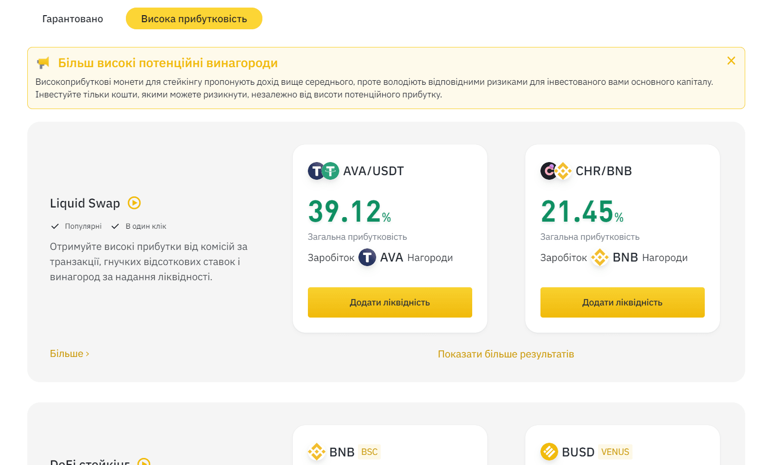Click the BUSD VENUS coin icon
771x465 pixels.
click(549, 451)
